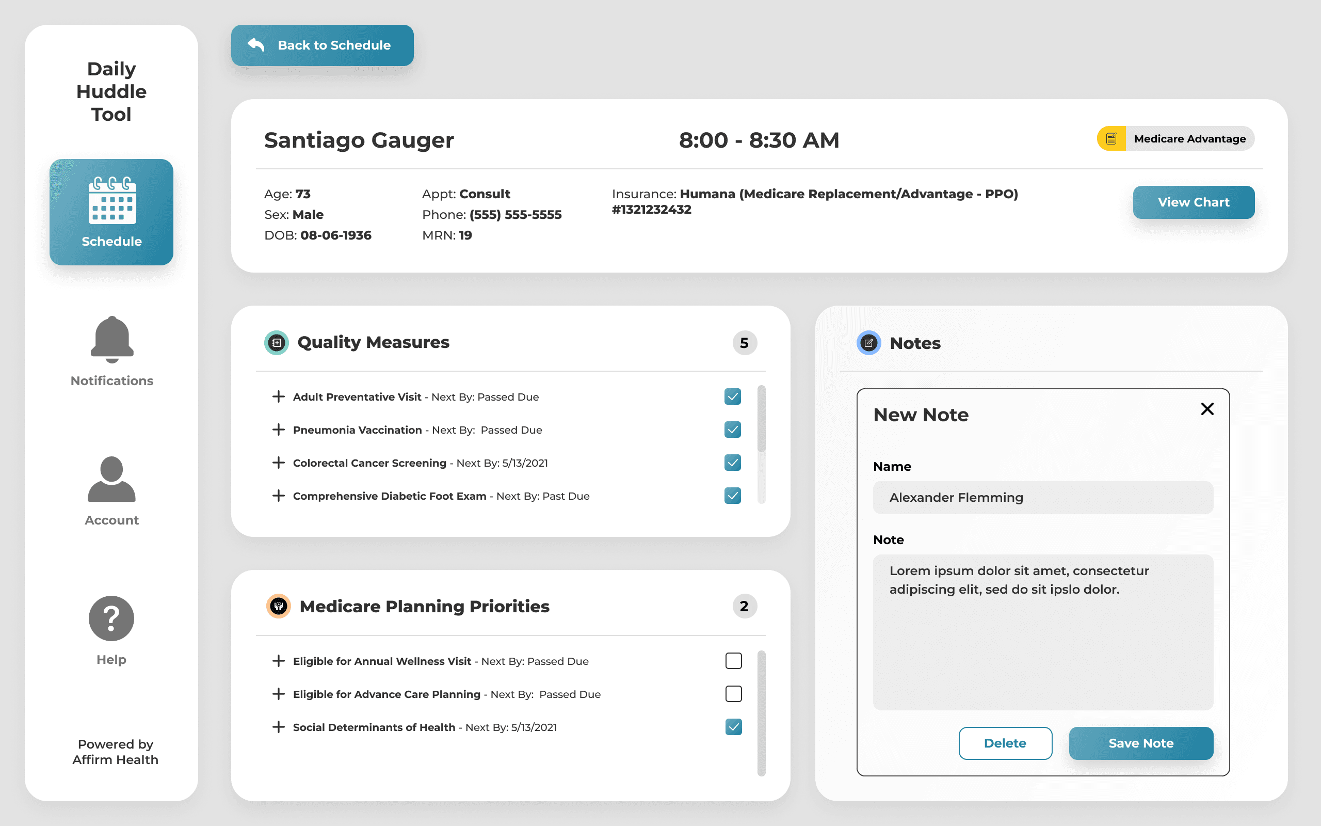Image resolution: width=1321 pixels, height=826 pixels.
Task: Open the Notifications bell icon
Action: [x=112, y=339]
